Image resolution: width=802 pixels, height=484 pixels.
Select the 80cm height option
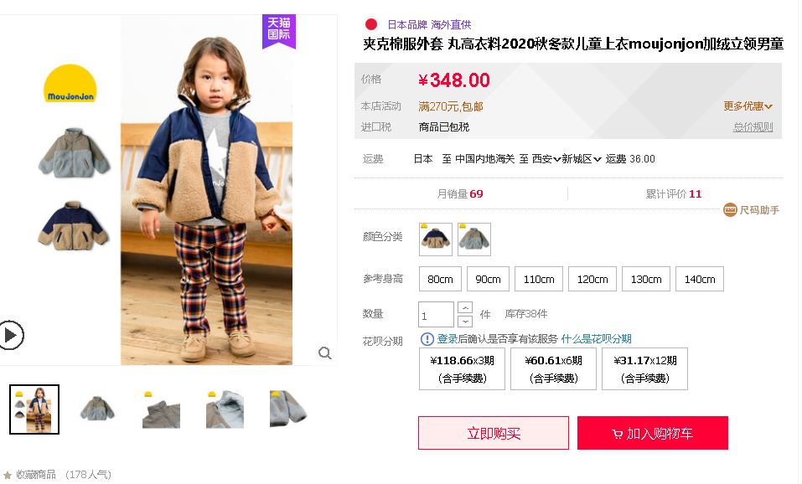pyautogui.click(x=440, y=279)
